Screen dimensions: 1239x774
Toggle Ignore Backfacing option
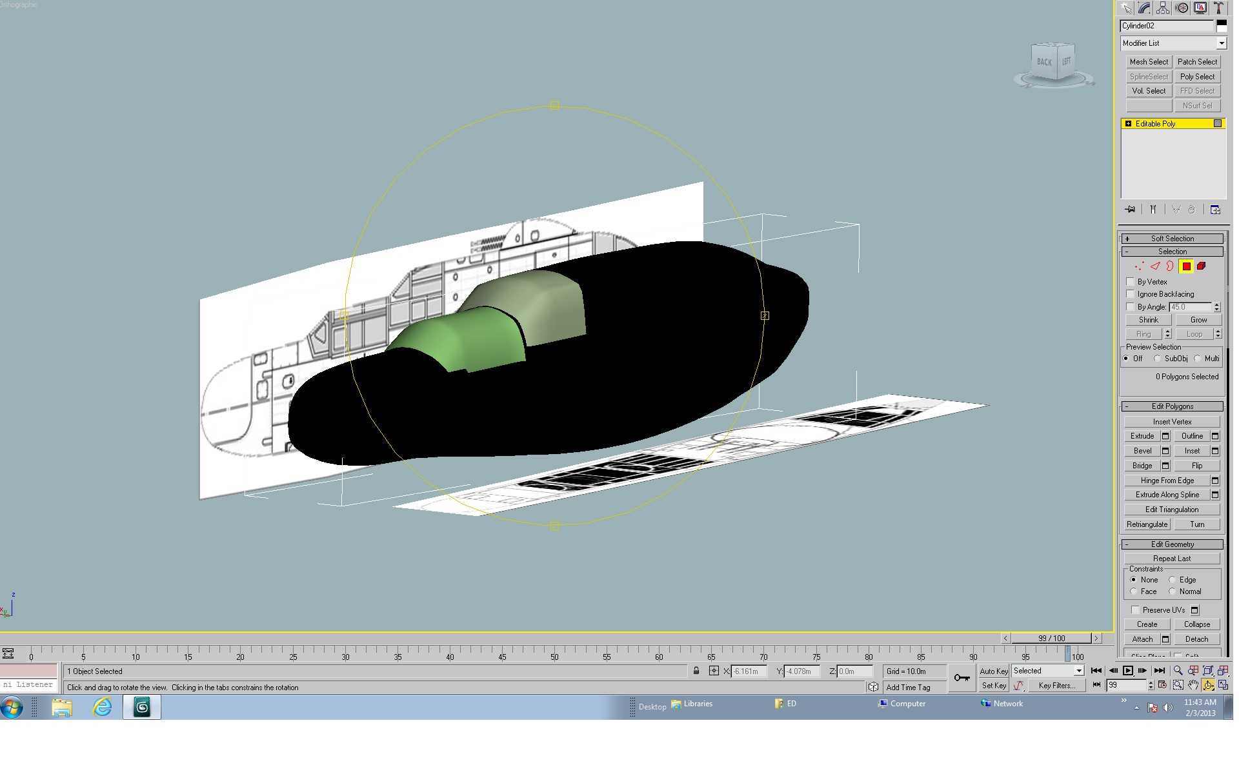pos(1130,294)
